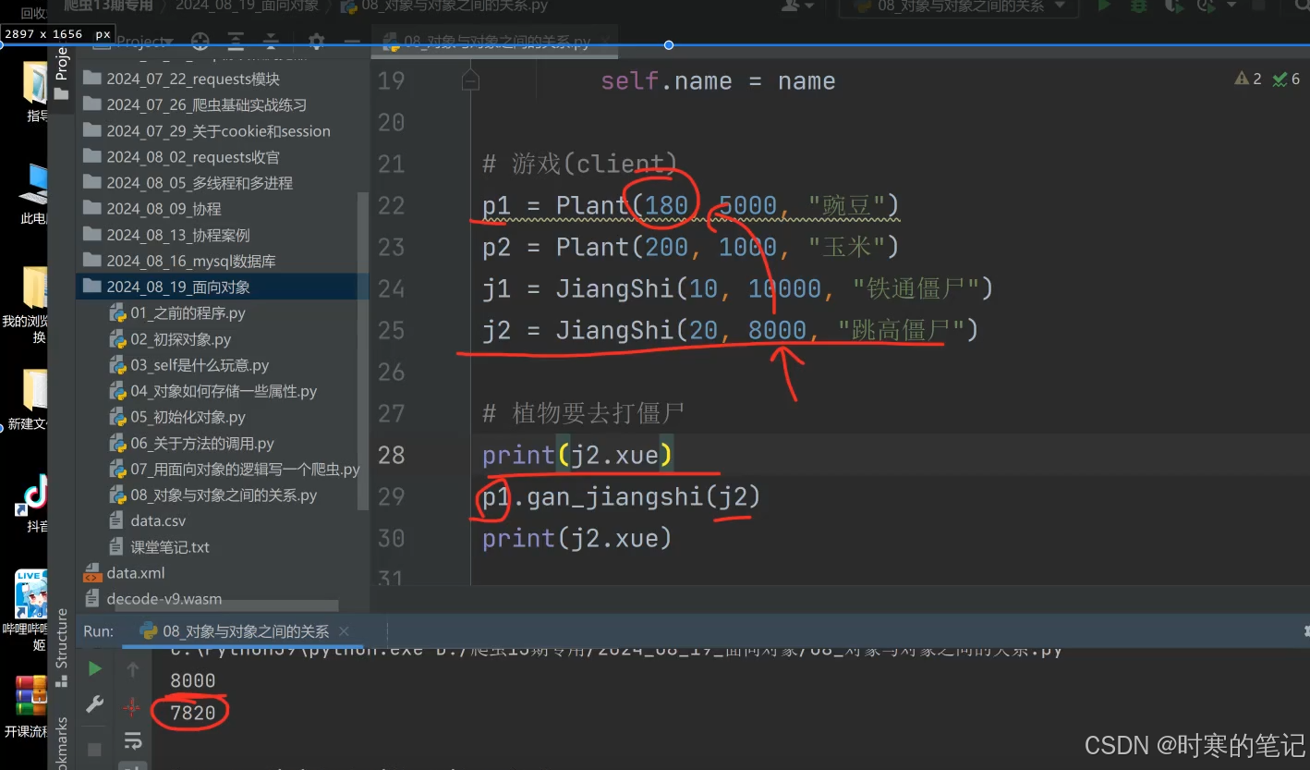Viewport: 1310px width, 770px height.
Task: Rerun the program in the Run panel
Action: click(93, 667)
